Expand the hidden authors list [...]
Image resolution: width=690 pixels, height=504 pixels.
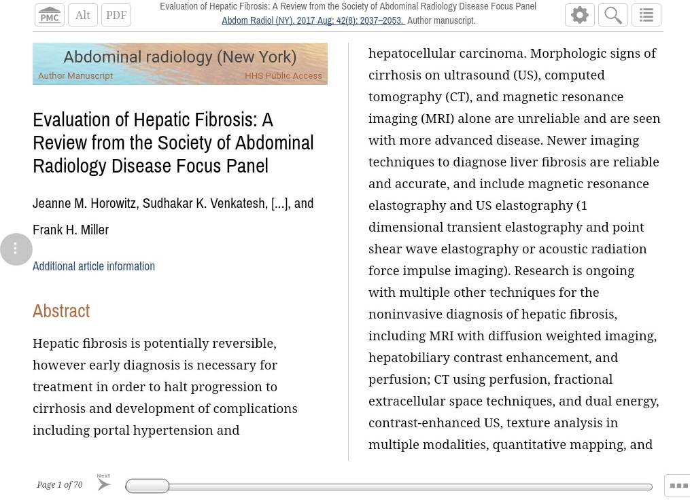280,204
